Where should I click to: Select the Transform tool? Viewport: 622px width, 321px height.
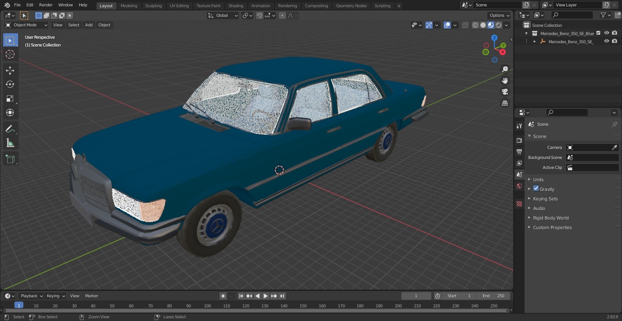[x=10, y=112]
